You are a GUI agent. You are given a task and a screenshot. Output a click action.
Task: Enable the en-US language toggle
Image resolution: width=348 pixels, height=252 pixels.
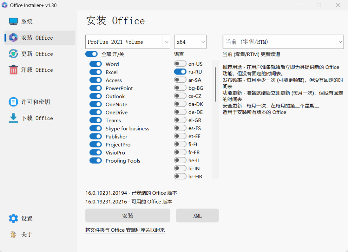tap(180, 63)
